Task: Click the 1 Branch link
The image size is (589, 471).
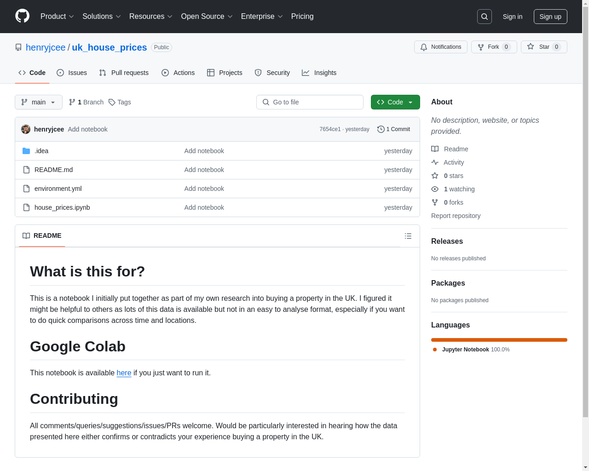Action: pyautogui.click(x=86, y=102)
